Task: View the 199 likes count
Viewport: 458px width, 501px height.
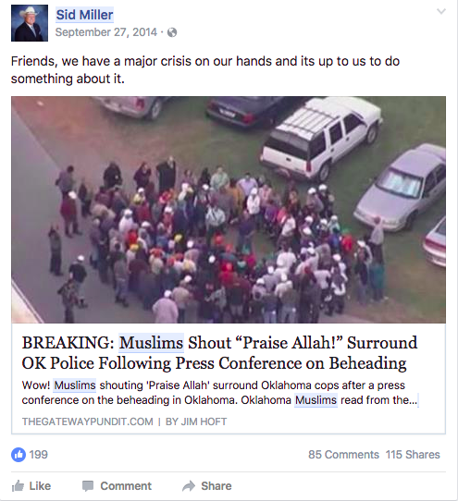Action: point(38,455)
